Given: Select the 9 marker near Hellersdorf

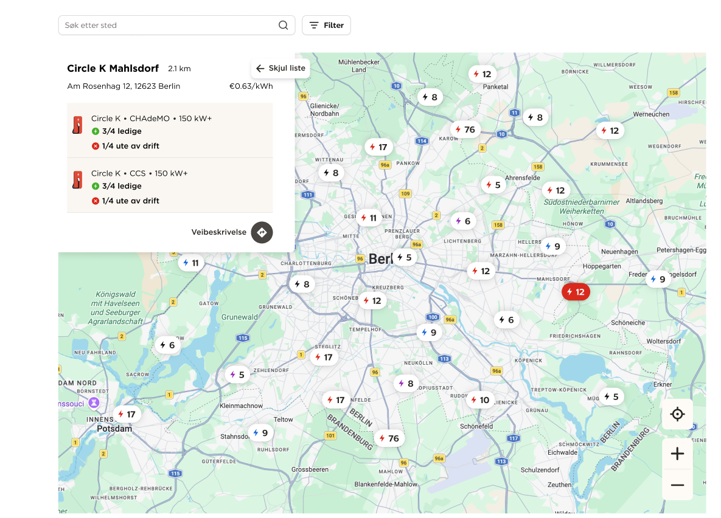Looking at the screenshot, I should point(552,246).
